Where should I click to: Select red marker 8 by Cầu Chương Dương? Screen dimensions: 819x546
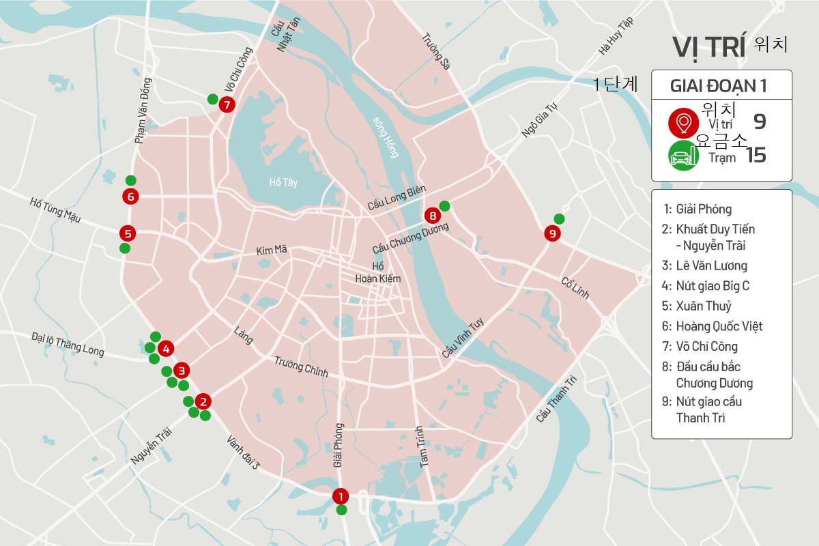433,216
